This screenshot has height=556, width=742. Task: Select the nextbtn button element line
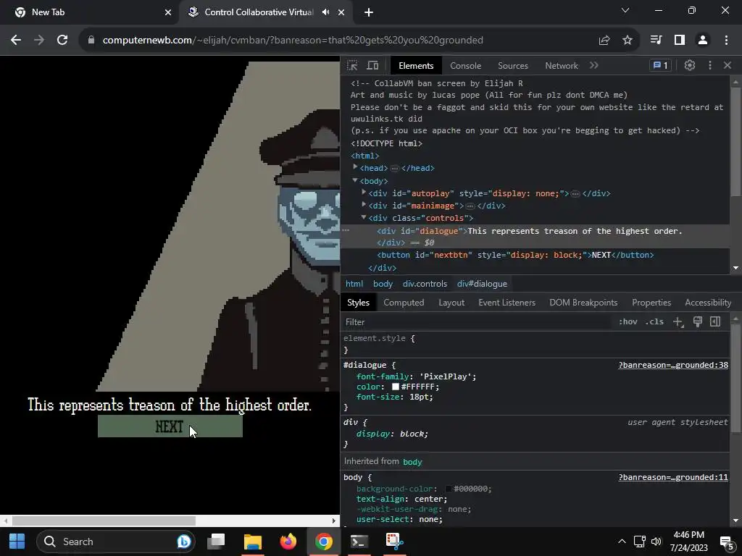(x=515, y=256)
